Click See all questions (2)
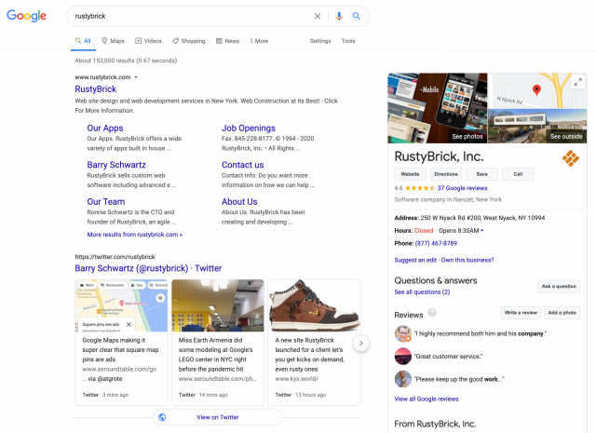596x433 pixels. (x=422, y=292)
